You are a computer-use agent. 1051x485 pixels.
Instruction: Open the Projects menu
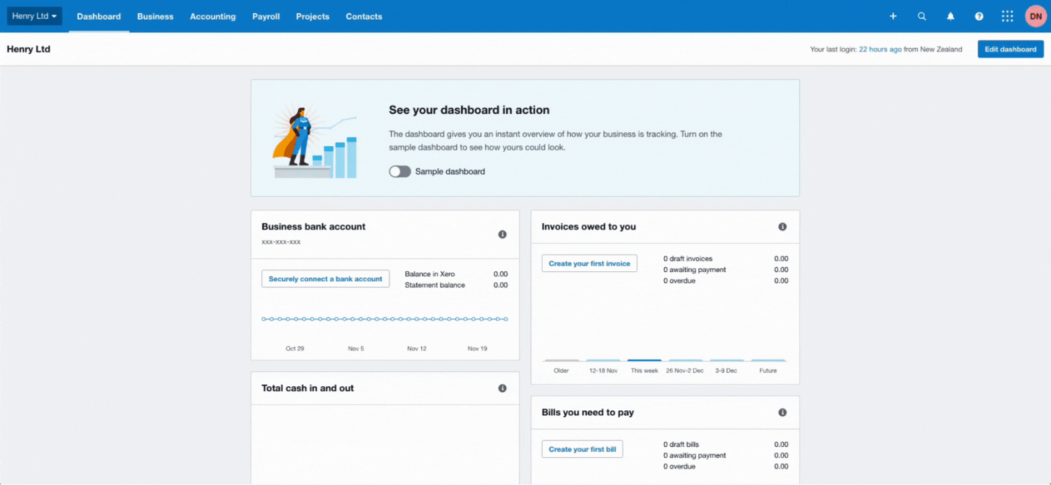pyautogui.click(x=312, y=16)
